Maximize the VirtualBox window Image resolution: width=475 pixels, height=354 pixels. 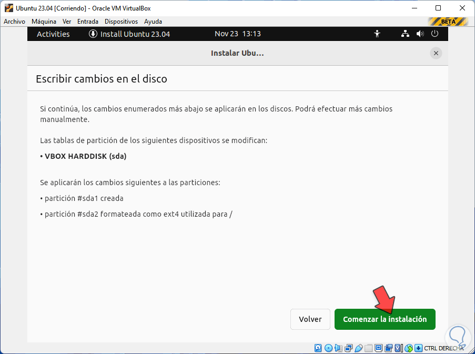[438, 8]
